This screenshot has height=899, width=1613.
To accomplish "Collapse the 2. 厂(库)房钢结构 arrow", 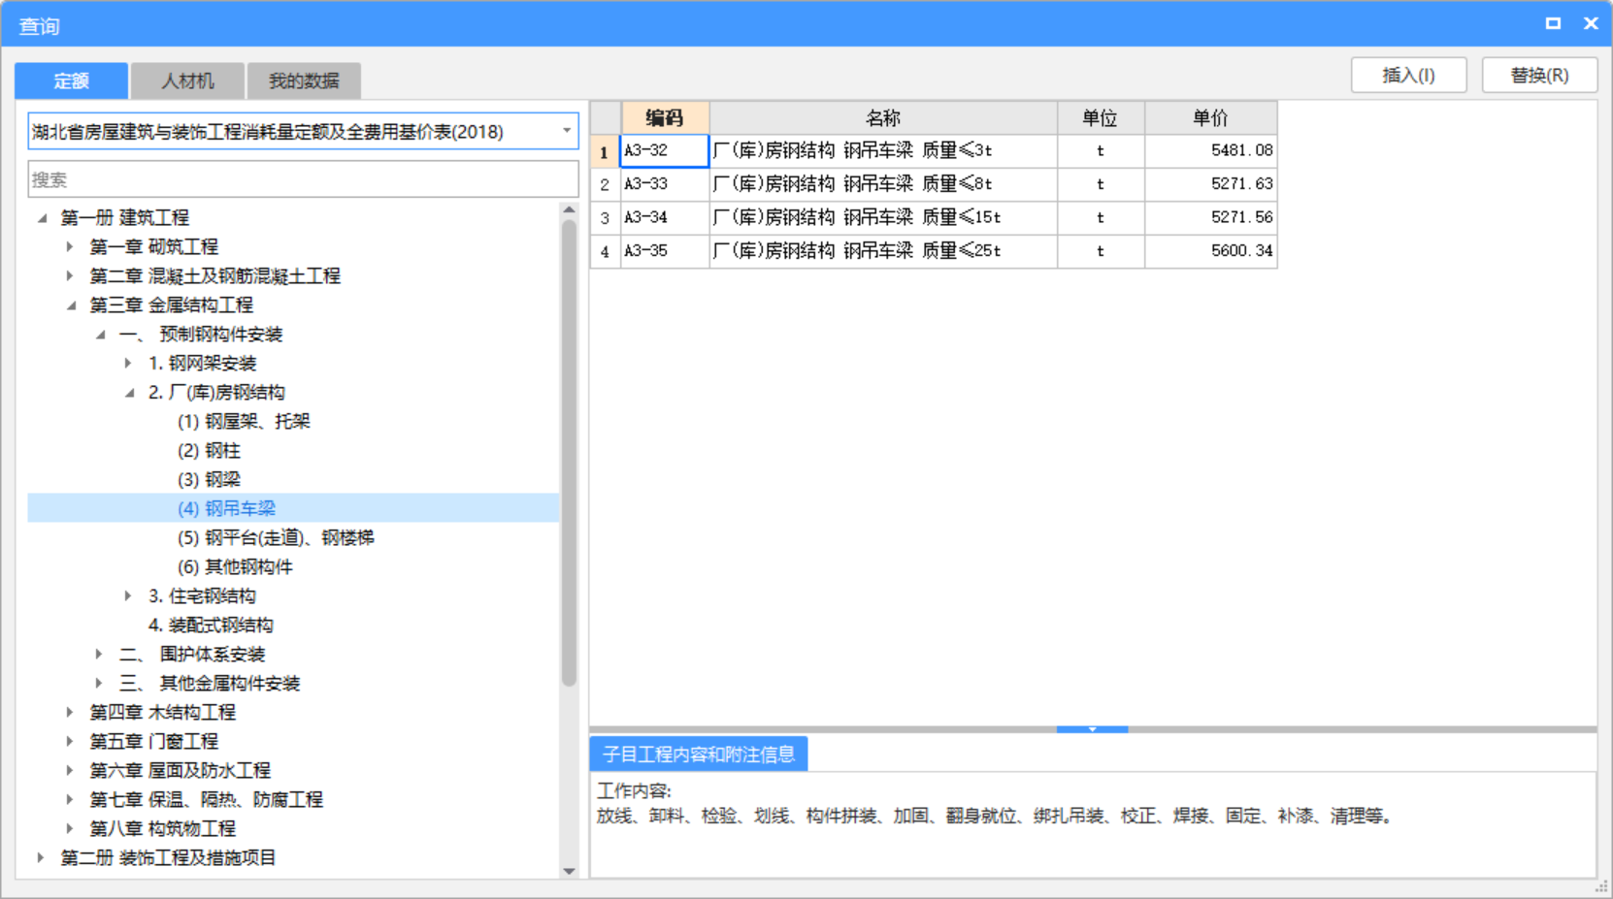I will tap(129, 393).
